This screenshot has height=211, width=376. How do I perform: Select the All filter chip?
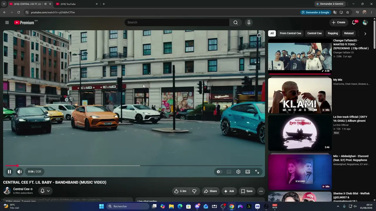coord(272,33)
